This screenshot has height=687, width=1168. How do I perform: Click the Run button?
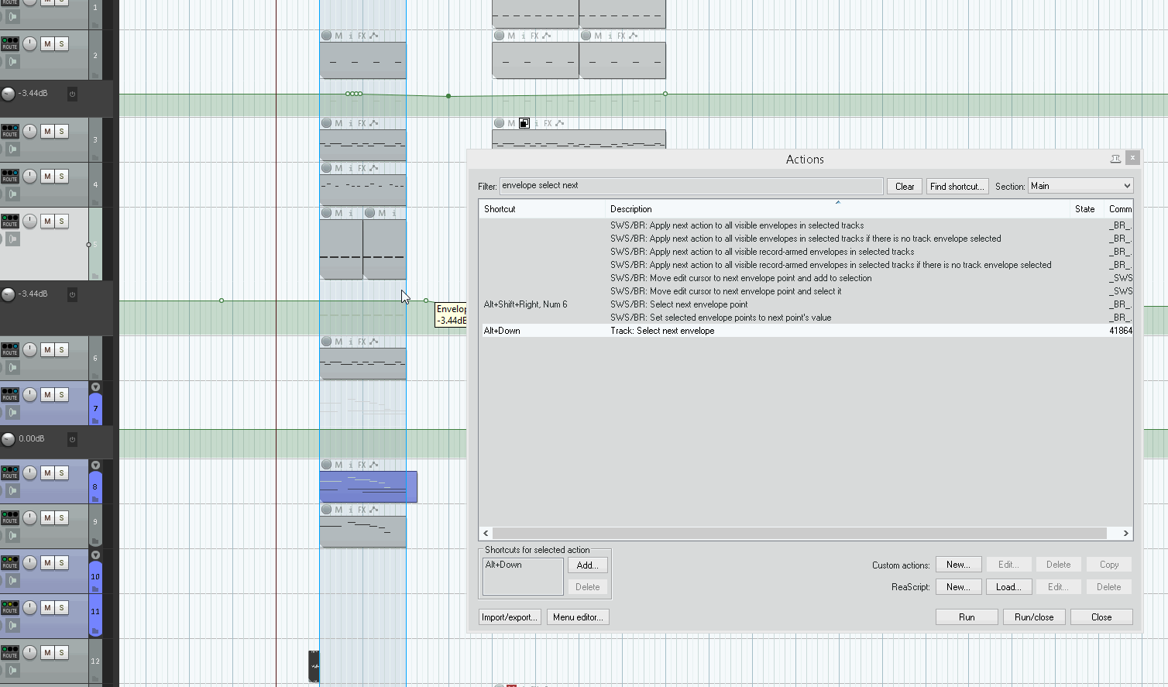pos(967,617)
